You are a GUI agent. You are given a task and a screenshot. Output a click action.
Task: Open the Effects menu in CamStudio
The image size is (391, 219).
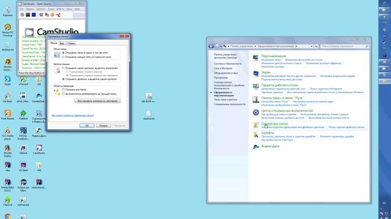click(60, 9)
